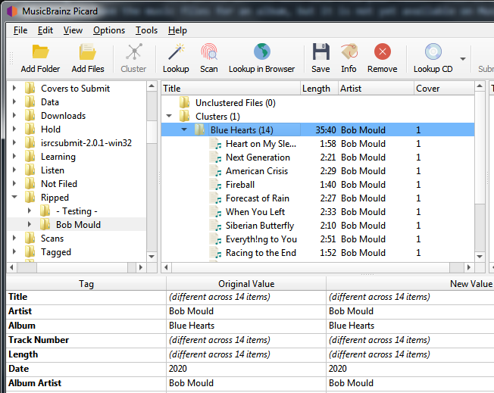Image resolution: width=494 pixels, height=393 pixels.
Task: Click the Lookup CD disc icon
Action: click(433, 52)
